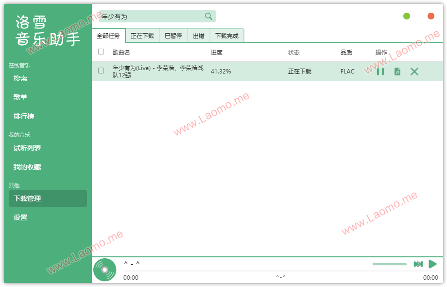Select 下载管理 in sidebar

click(x=48, y=198)
